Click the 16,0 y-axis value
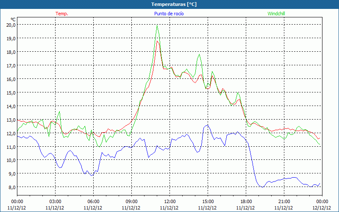339x212 pixels. coord(11,79)
